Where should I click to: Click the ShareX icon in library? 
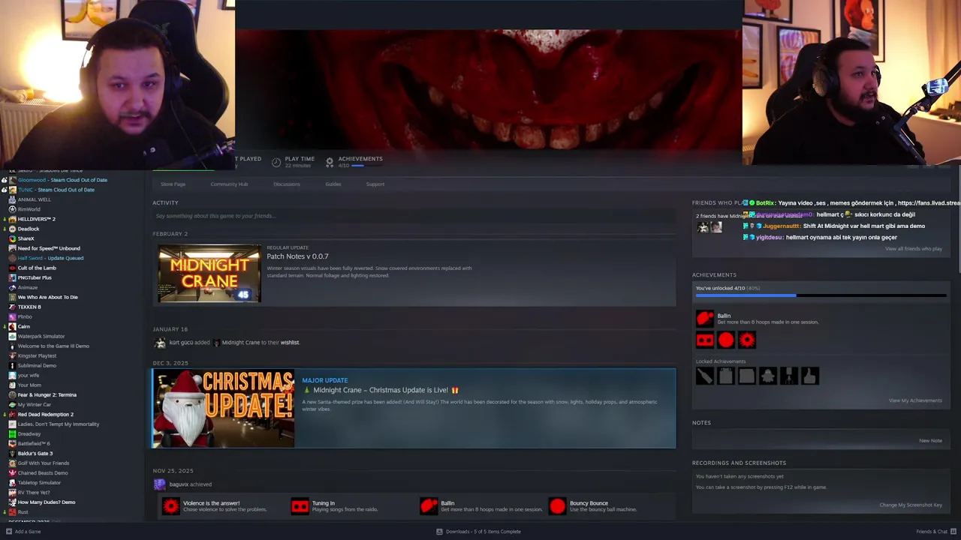click(x=12, y=238)
